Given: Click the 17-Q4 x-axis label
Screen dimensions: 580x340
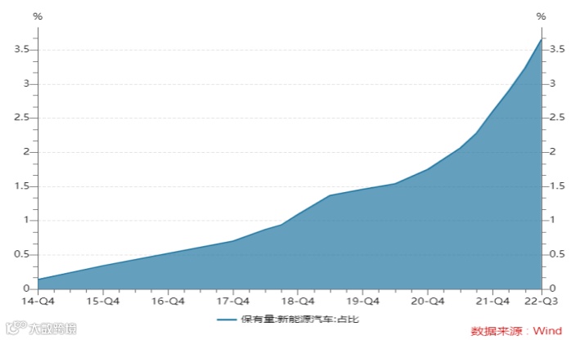Looking at the screenshot, I should tap(232, 302).
